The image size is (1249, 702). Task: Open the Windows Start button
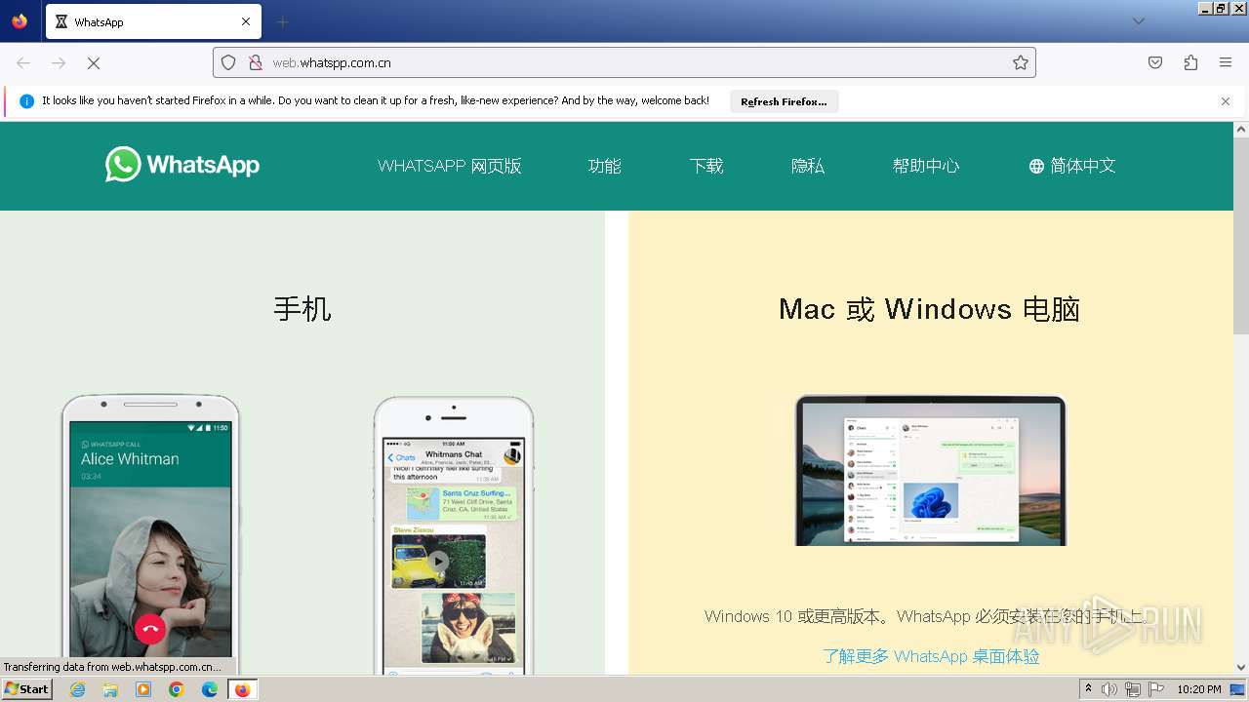coord(26,689)
